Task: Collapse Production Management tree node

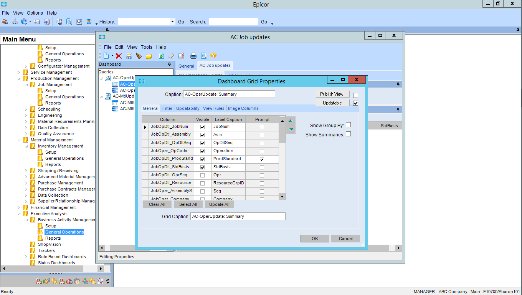Action: pos(19,78)
